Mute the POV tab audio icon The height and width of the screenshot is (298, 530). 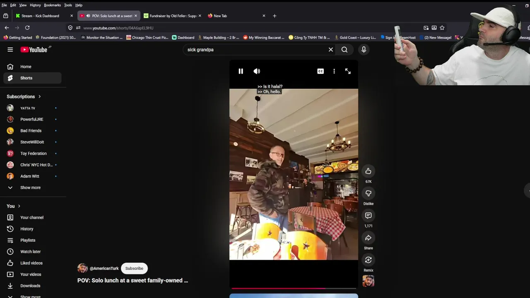[88, 16]
